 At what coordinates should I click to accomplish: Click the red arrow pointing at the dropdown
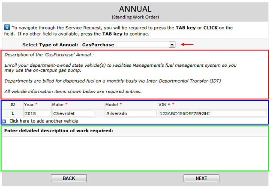pyautogui.click(x=187, y=44)
